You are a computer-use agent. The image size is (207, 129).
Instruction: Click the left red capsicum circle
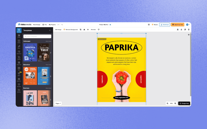(x=102, y=79)
